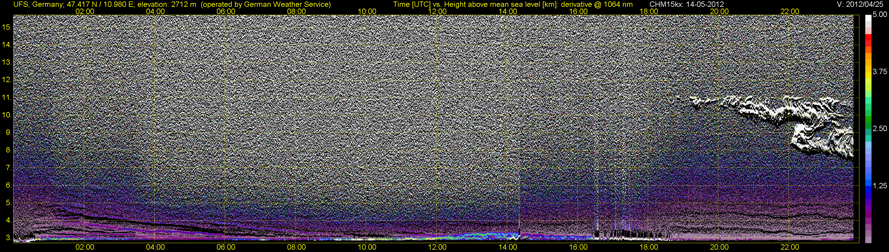Image resolution: width=889 pixels, height=252 pixels.
Task: Click the 14. height axis label
Action: click(x=7, y=45)
